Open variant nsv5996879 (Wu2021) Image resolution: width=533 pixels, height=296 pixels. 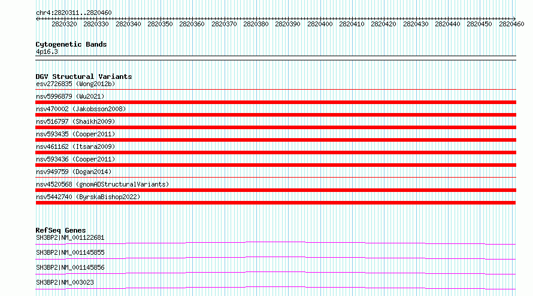click(70, 96)
